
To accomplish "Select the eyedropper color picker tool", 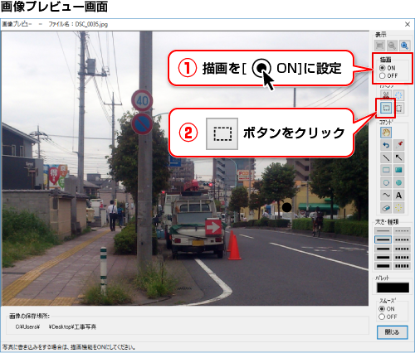I will click(398, 145).
